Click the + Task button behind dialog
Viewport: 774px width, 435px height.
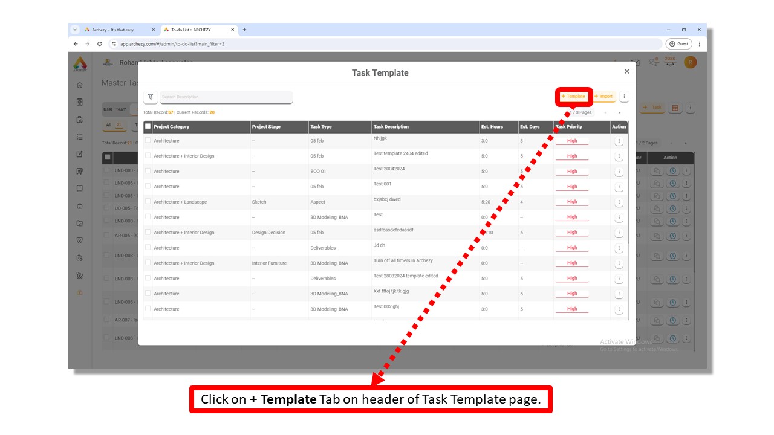click(x=652, y=108)
